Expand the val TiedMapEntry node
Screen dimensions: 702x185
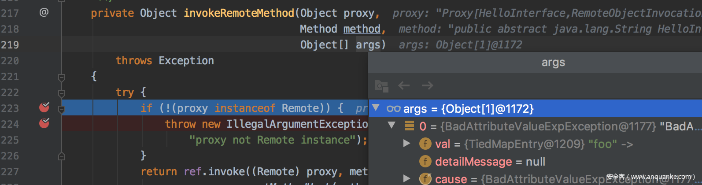(407, 144)
